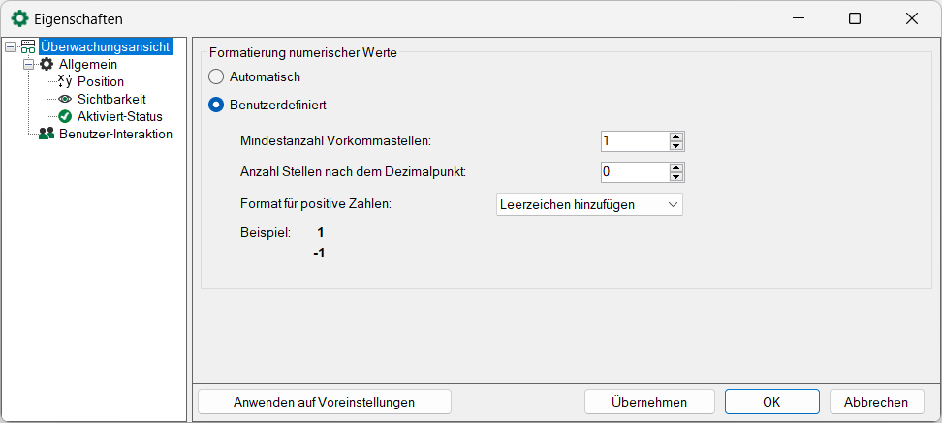Select Sichtbarkeit in the tree
Viewport: 942px width, 423px height.
[x=111, y=99]
